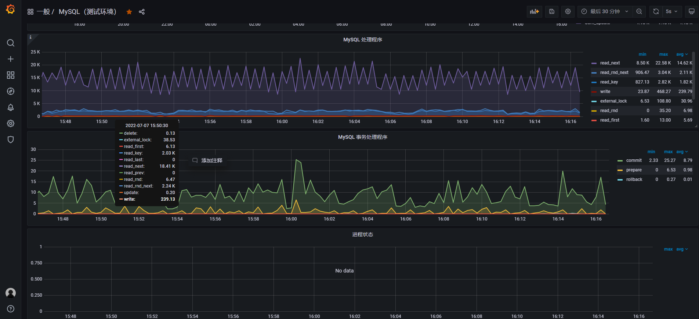Image resolution: width=699 pixels, height=319 pixels.
Task: Sort 进程状态 legend by max column
Action: (x=668, y=249)
